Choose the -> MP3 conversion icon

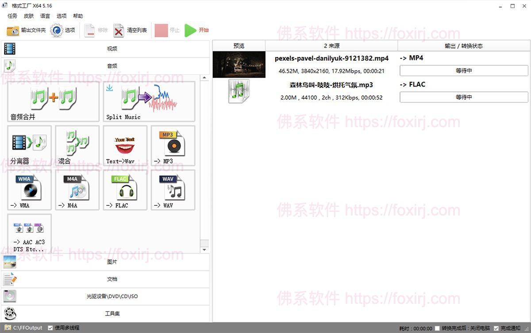click(173, 145)
